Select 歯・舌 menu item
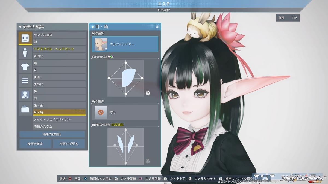The image size is (328, 184). [59, 105]
